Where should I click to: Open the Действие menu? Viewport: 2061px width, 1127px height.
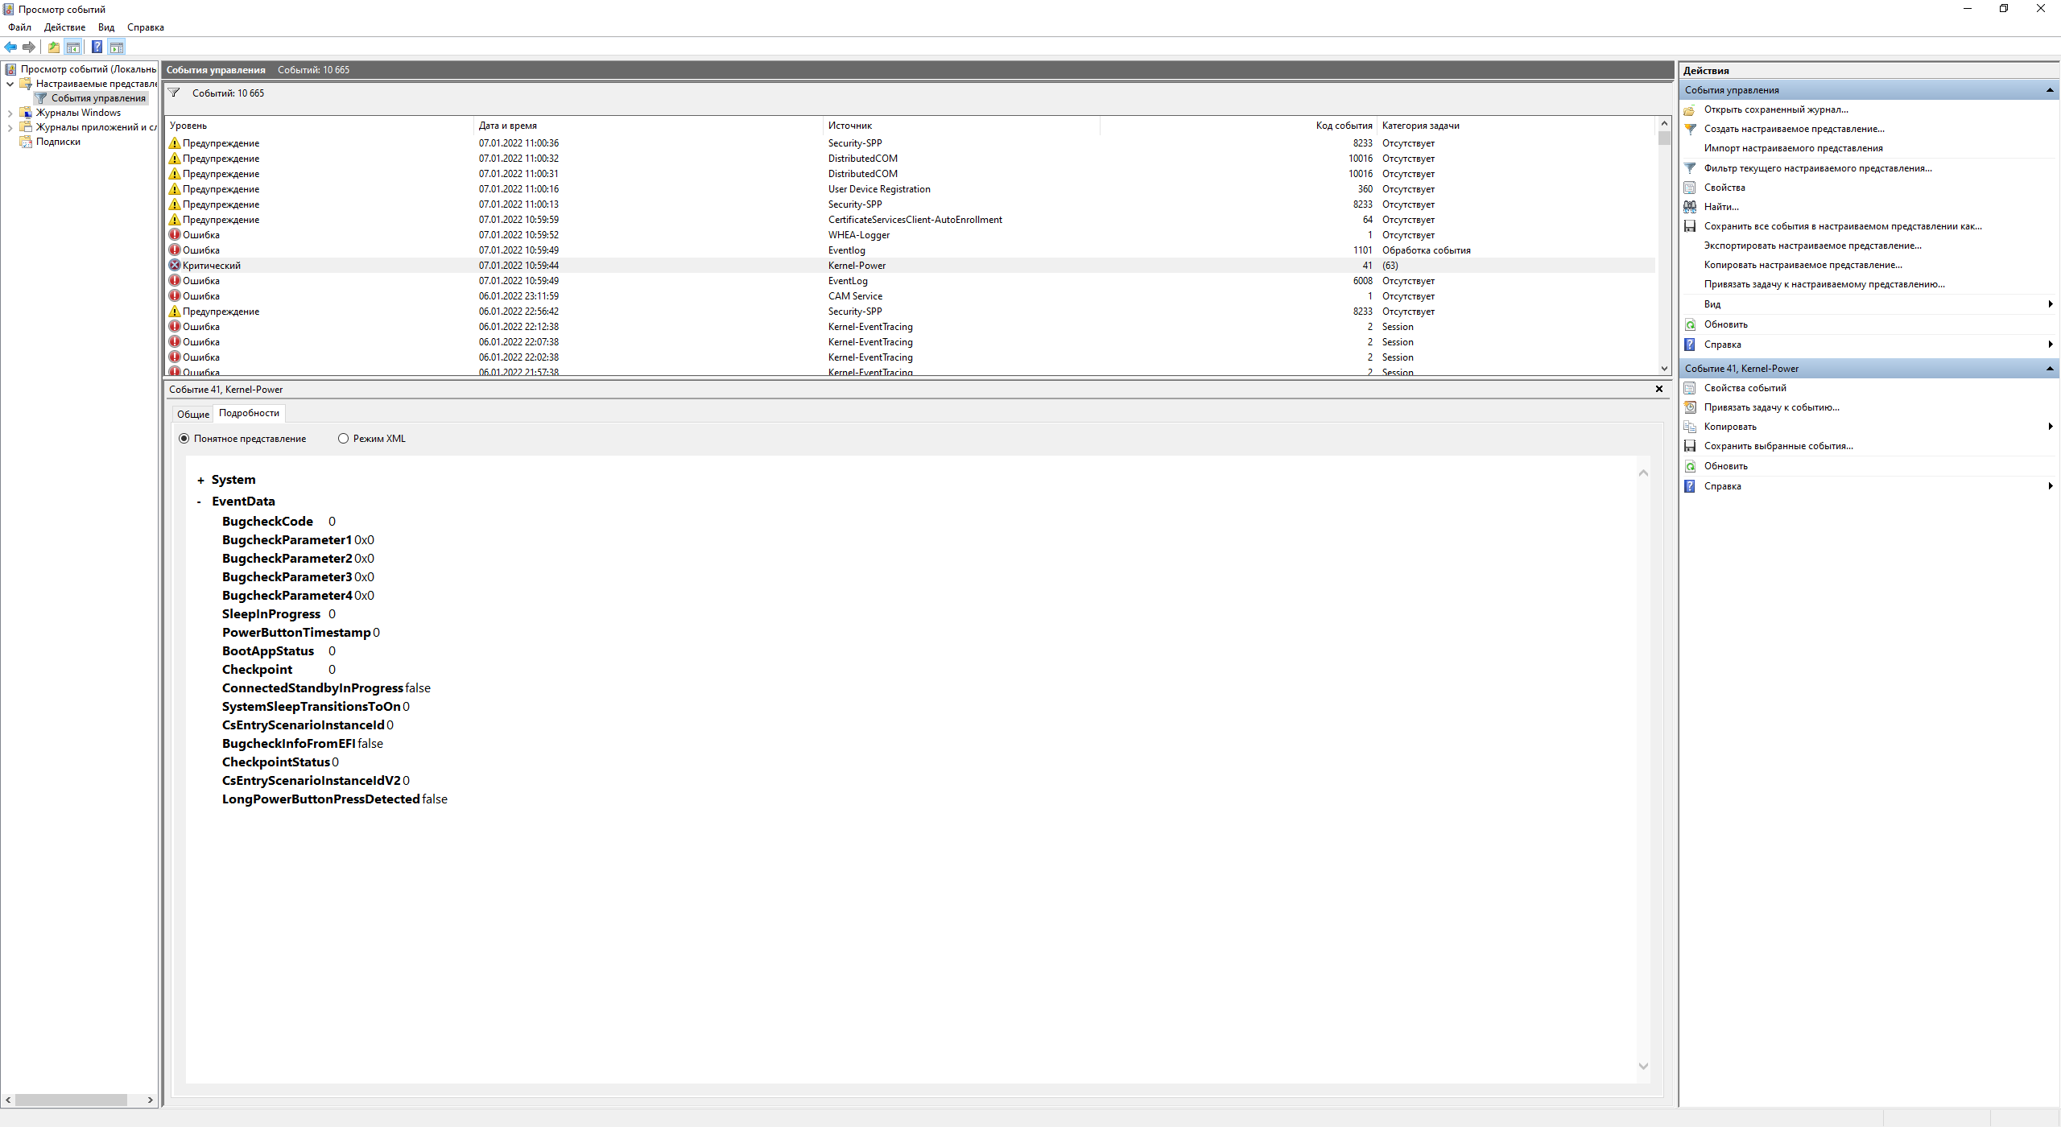click(64, 27)
